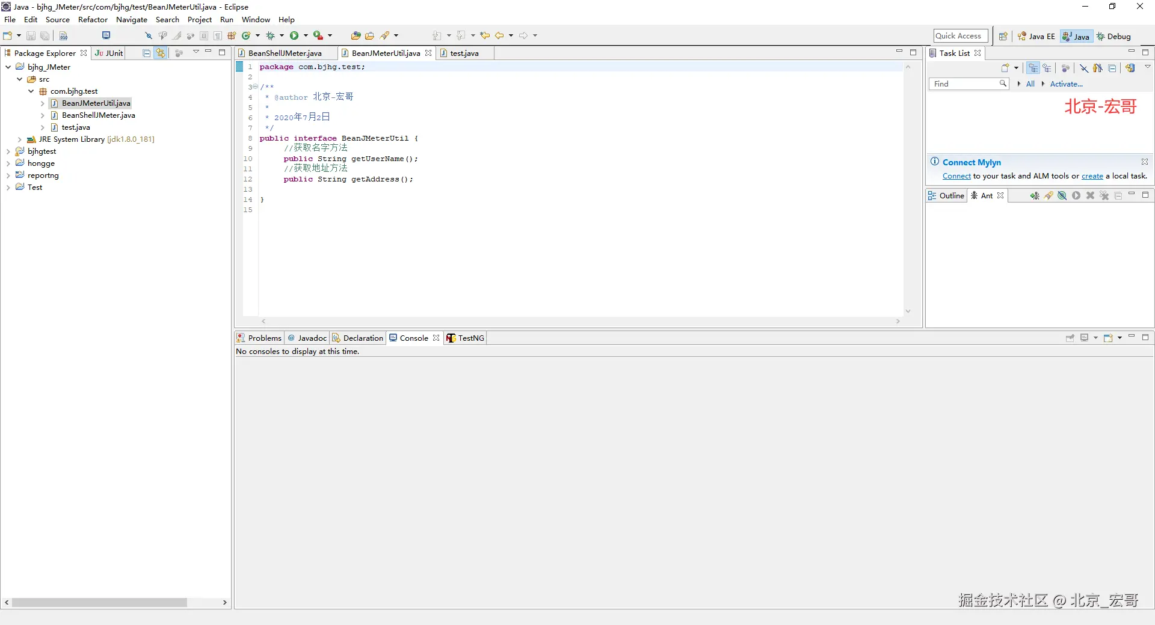Click the Connect link for Mylyn
The image size is (1155, 625).
(956, 176)
